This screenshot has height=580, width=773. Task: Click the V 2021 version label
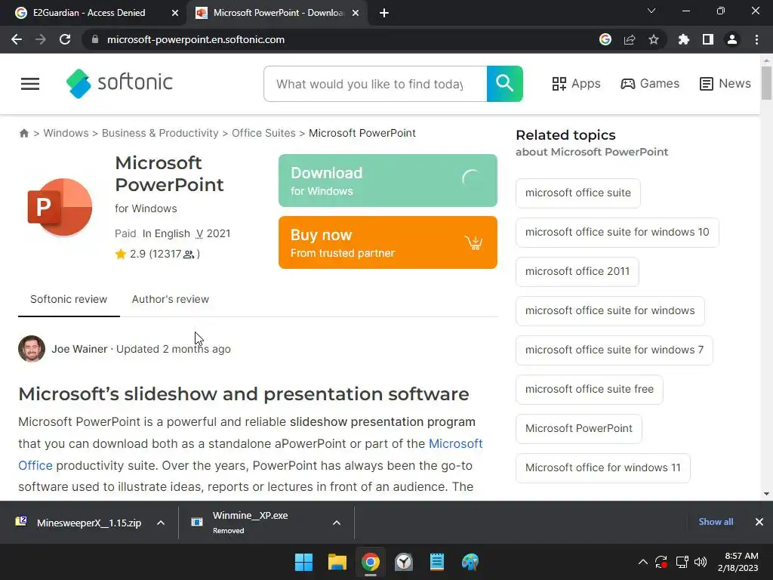point(213,234)
